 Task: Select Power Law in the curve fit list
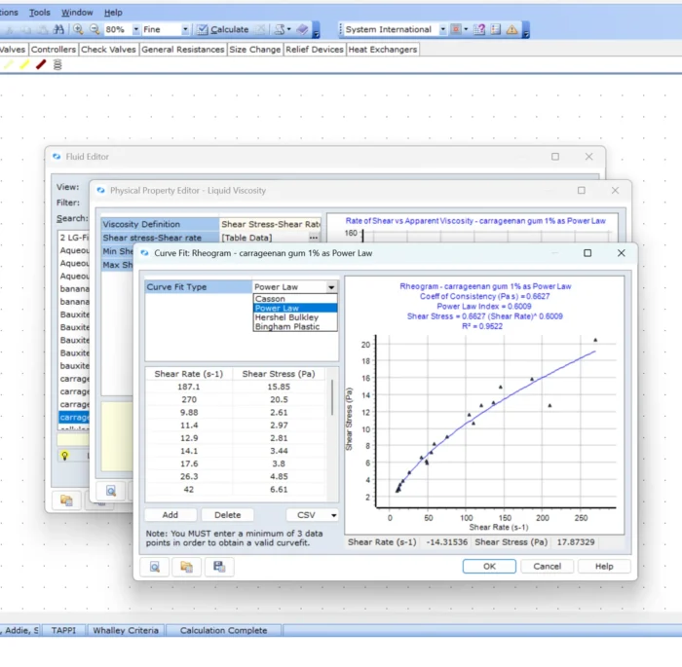(x=295, y=308)
